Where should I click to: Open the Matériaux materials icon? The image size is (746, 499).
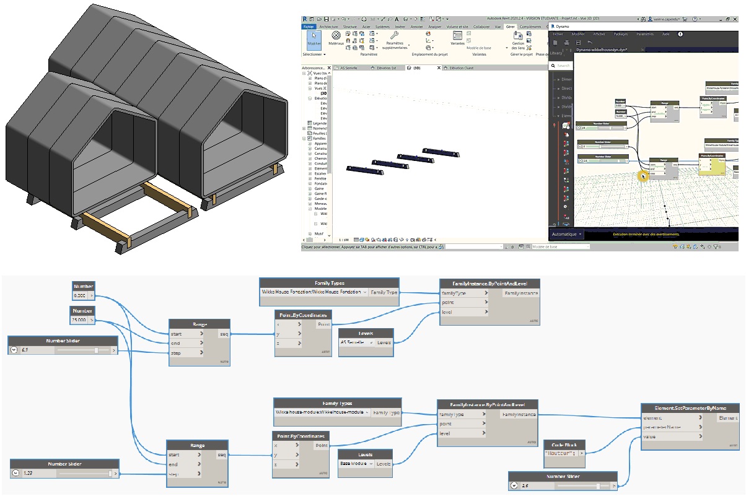[x=336, y=38]
